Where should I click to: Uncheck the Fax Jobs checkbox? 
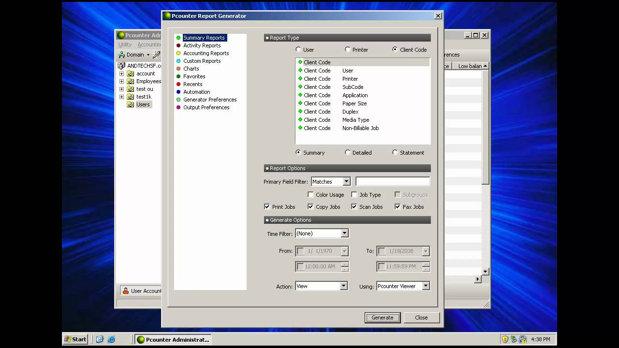[x=398, y=206]
